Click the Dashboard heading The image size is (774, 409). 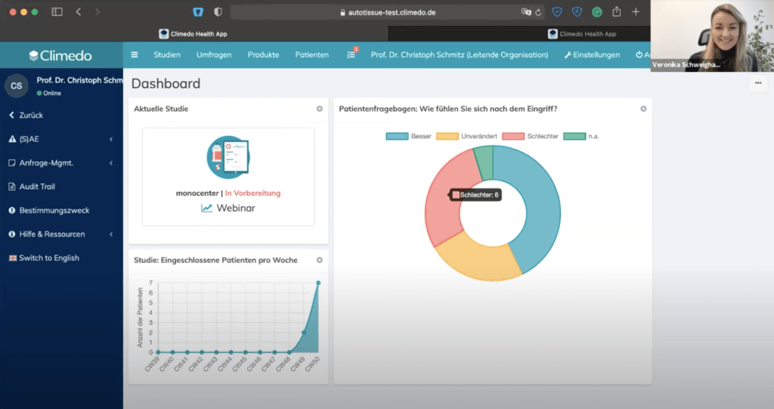click(166, 83)
